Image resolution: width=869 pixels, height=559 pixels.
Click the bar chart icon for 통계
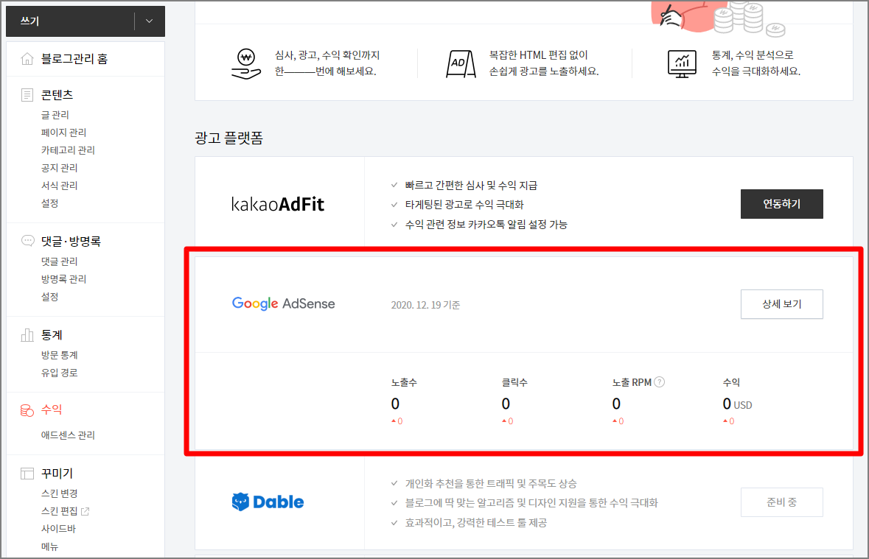27,334
